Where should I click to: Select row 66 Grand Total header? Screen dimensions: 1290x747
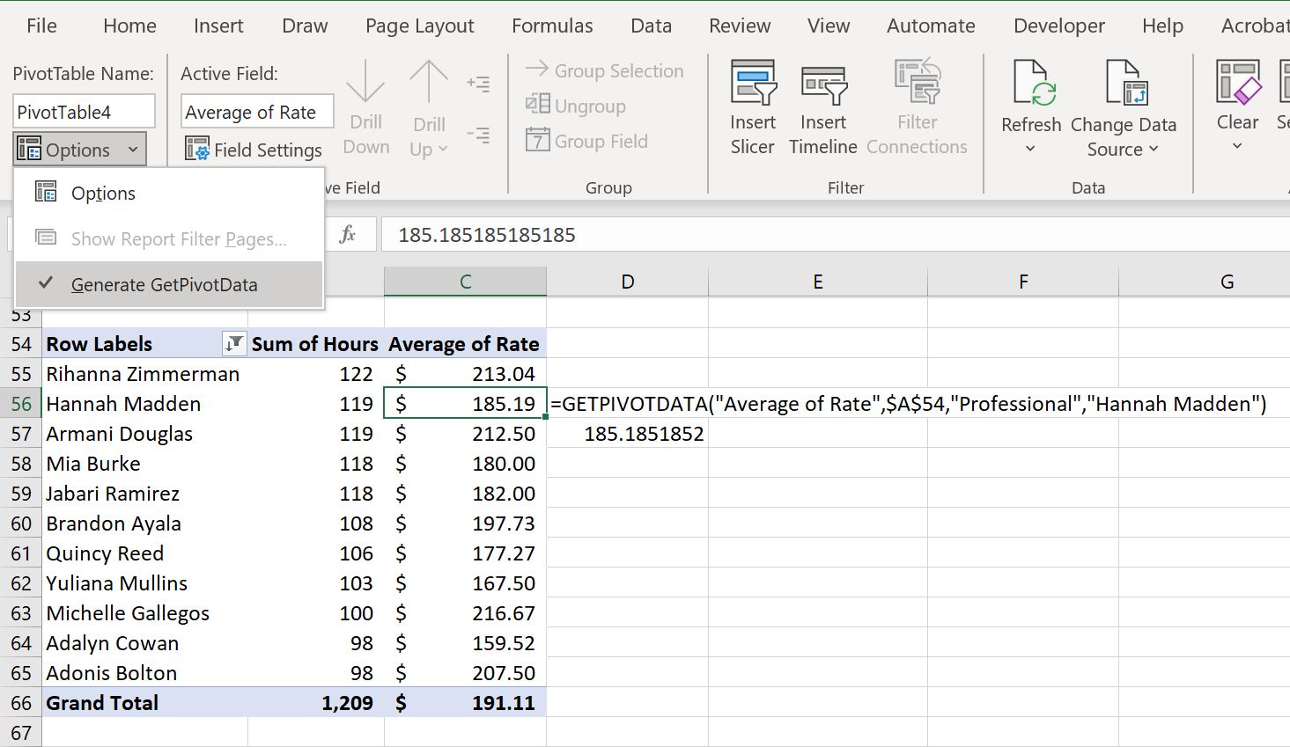coord(21,703)
